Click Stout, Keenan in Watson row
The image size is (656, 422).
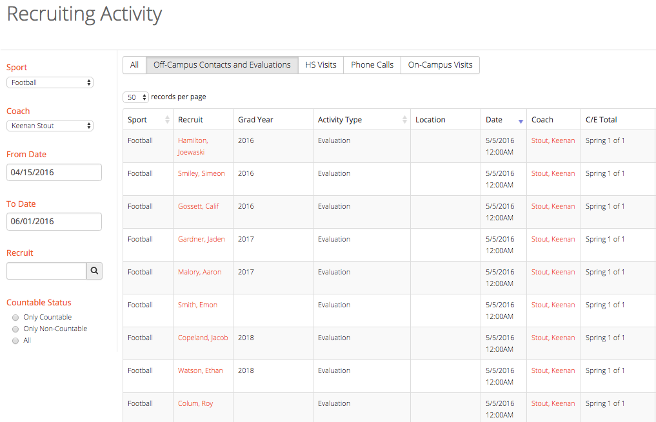553,370
